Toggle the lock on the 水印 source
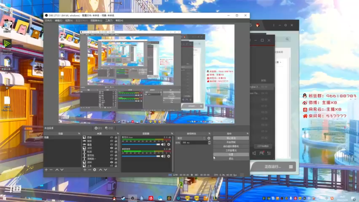The width and height of the screenshot is (359, 202). [x=116, y=148]
